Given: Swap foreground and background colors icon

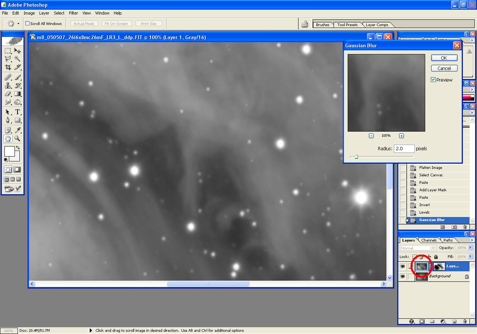Looking at the screenshot, I should [18, 148].
